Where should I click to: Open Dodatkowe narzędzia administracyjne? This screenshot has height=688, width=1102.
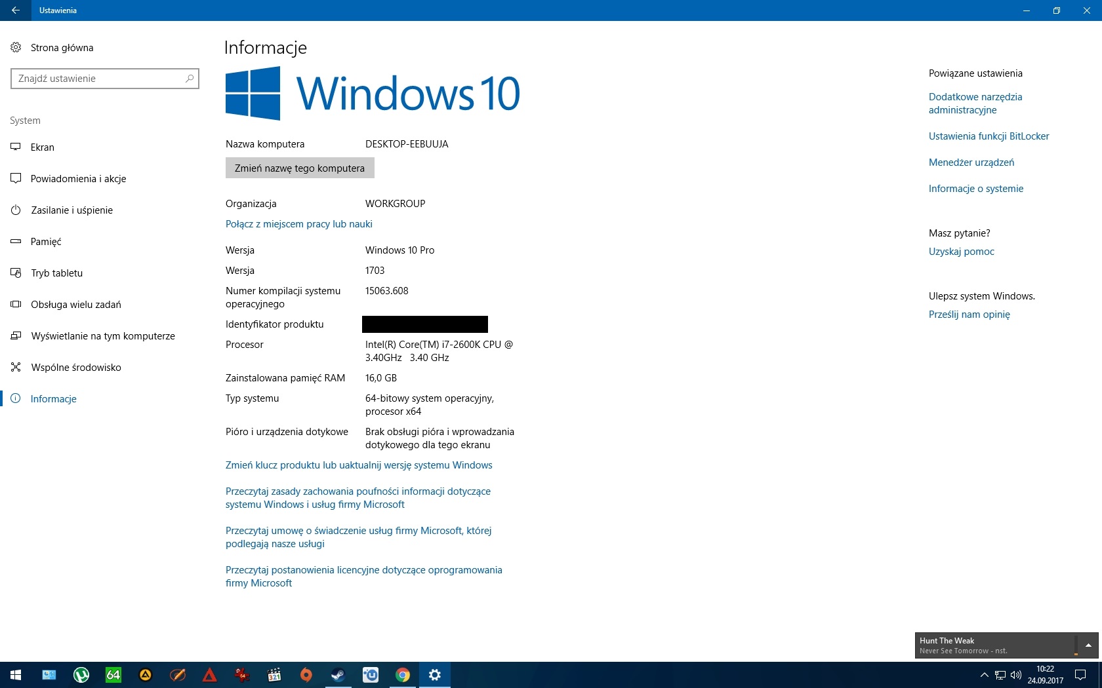(x=975, y=104)
